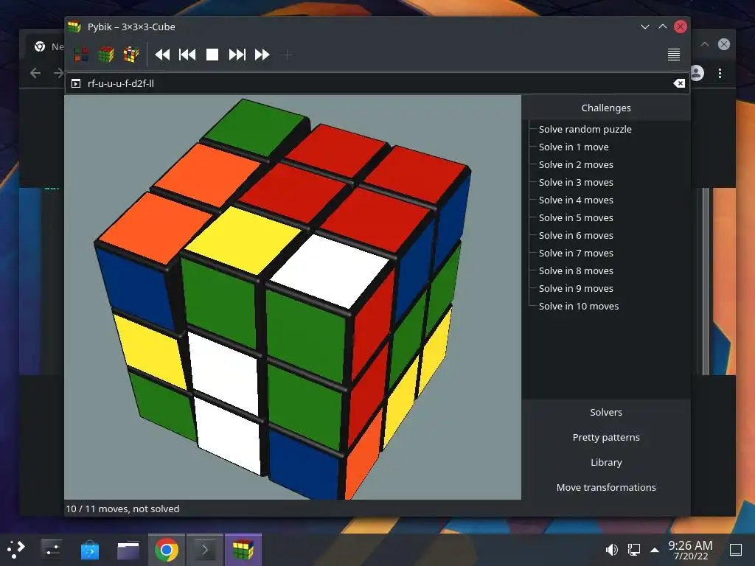
Task: Click the play icon beside move field
Action: [76, 83]
